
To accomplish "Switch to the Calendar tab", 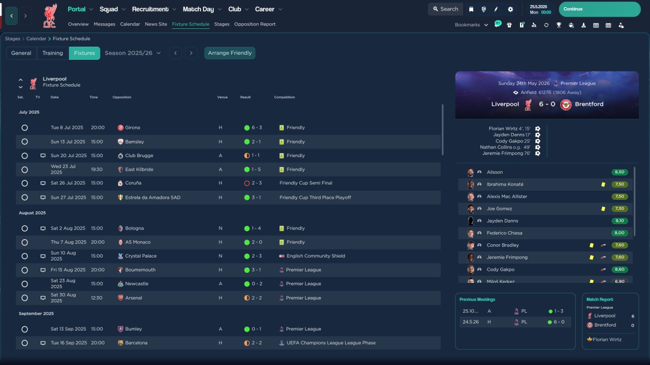I will pos(130,24).
